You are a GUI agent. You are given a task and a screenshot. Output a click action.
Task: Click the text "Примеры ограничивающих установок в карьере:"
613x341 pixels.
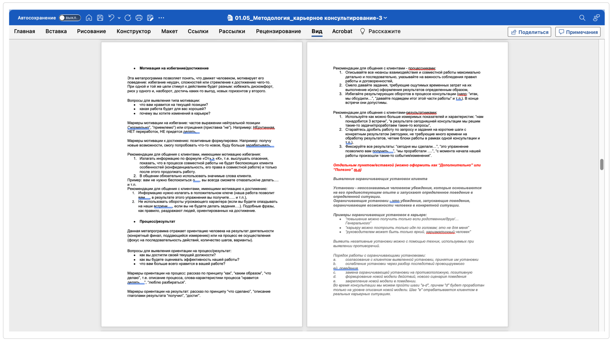tap(380, 215)
